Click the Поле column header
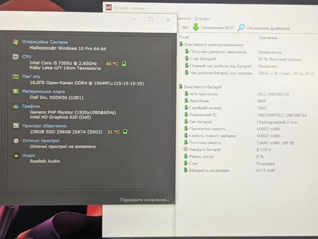The width and height of the screenshot is (318, 239). [184, 37]
